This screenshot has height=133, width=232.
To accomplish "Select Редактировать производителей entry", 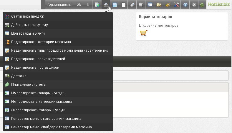I will tap(38, 59).
